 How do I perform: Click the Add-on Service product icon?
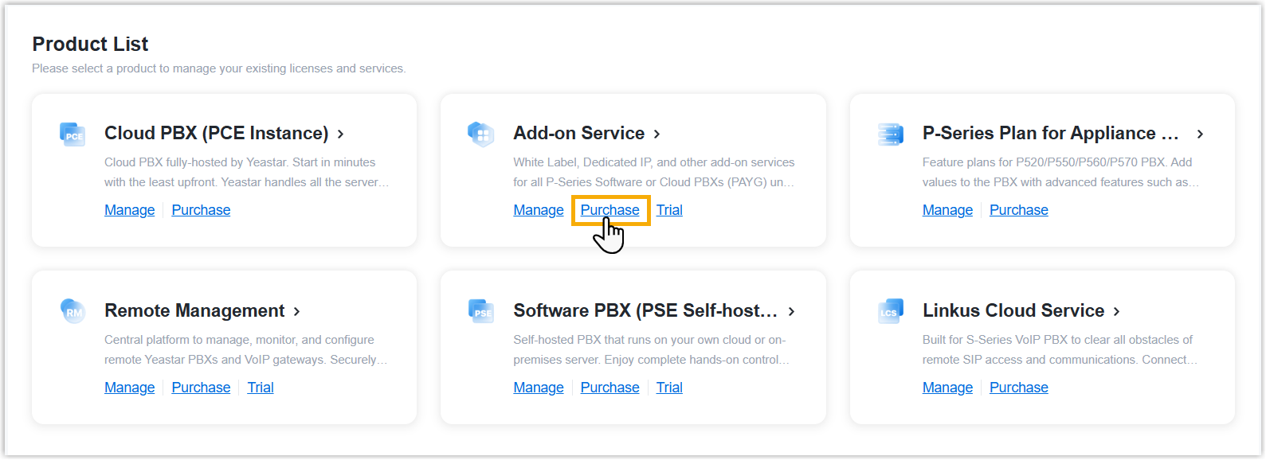tap(481, 134)
